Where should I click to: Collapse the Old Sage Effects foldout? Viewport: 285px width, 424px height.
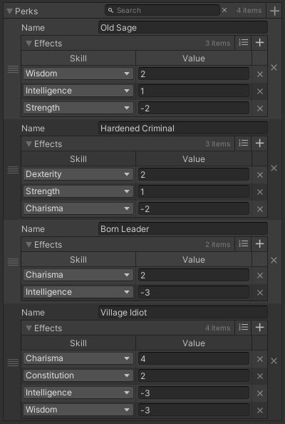pos(28,44)
